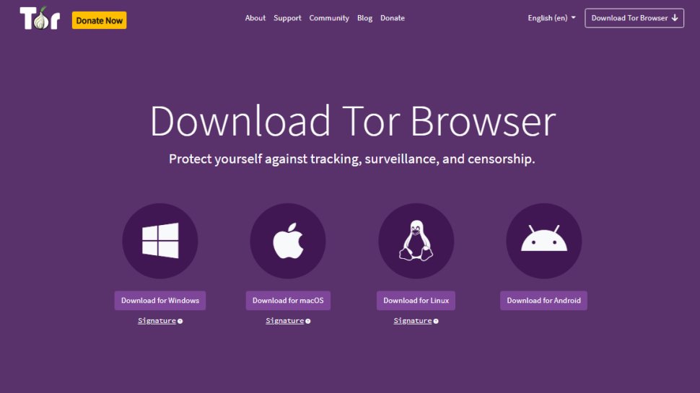700x393 pixels.
Task: Click the info icon beside Windows Signature
Action: (180, 321)
